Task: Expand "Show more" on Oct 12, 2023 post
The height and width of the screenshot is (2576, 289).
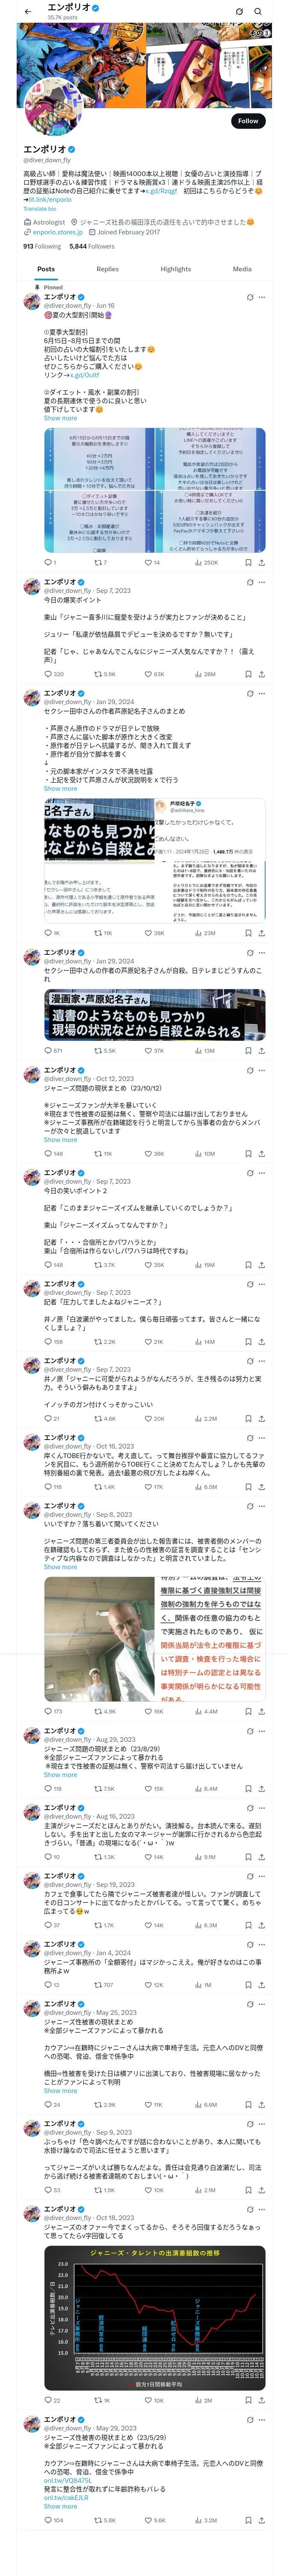Action: click(x=60, y=1140)
